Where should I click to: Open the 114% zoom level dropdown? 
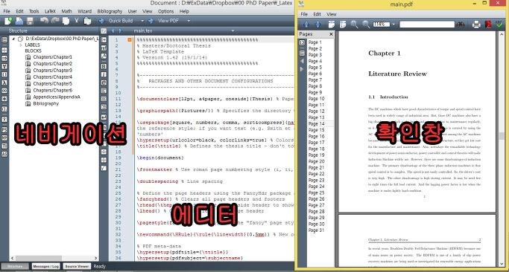coord(393,25)
